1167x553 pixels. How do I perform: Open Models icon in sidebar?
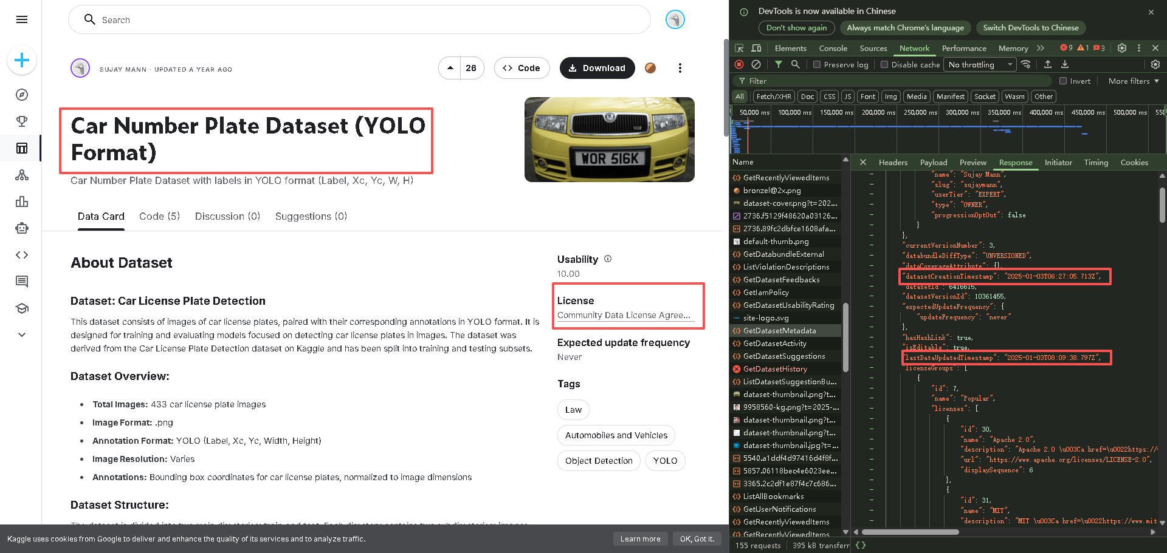[22, 175]
